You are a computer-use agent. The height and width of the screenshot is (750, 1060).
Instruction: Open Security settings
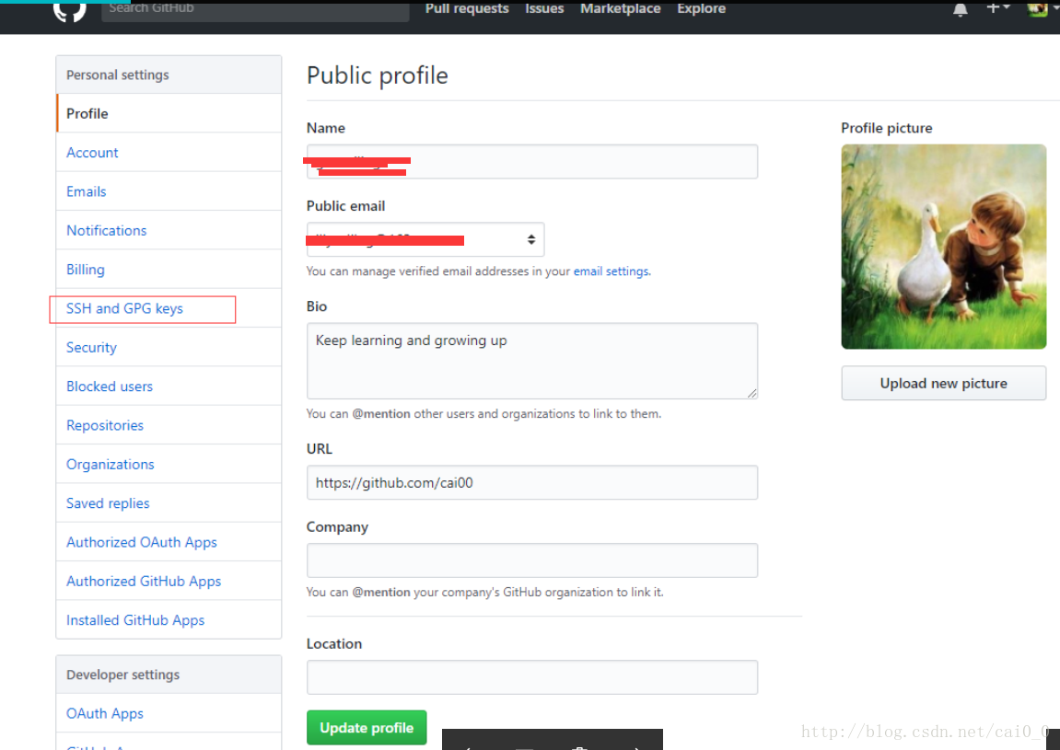169,347
